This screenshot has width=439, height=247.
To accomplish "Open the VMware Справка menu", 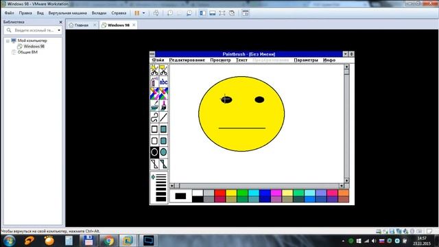I will click(x=119, y=13).
